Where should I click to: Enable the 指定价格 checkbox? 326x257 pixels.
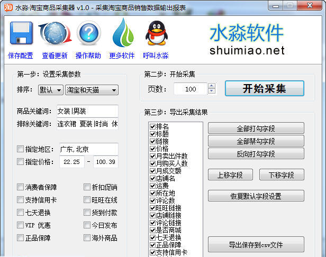[20, 161]
